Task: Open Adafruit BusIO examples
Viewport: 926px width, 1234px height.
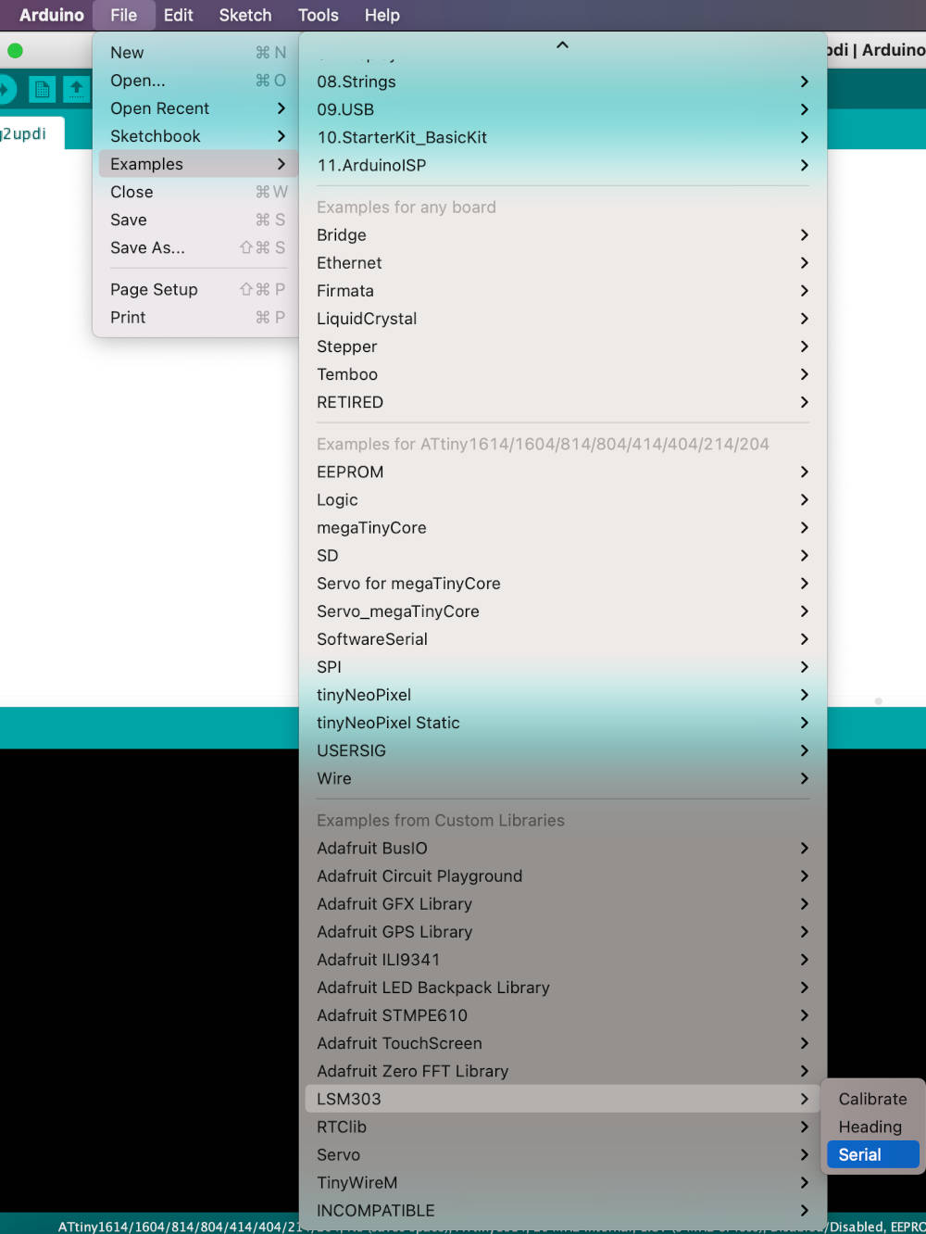Action: pos(562,848)
